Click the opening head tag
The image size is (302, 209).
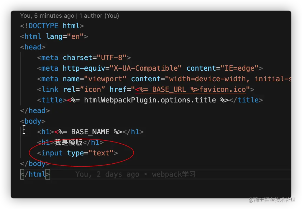tap(33, 47)
